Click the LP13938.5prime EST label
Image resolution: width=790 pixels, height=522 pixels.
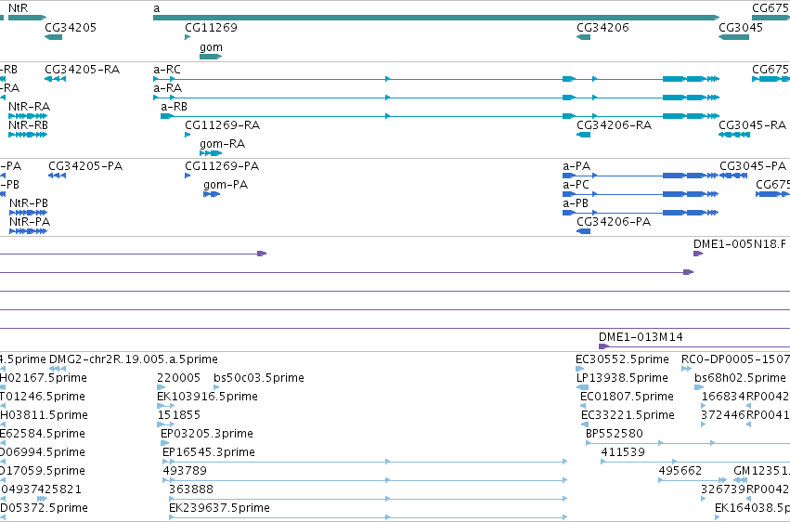622,378
